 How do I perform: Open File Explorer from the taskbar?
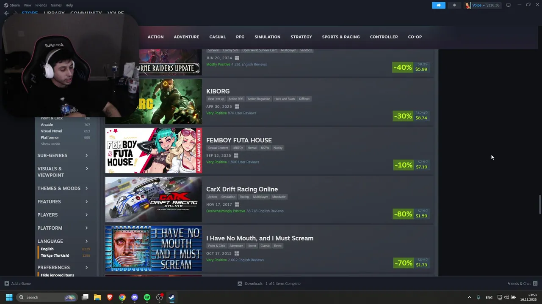point(97,297)
